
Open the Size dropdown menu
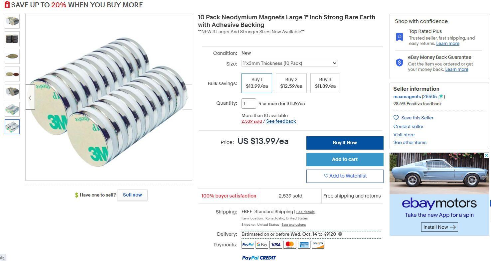pyautogui.click(x=289, y=63)
